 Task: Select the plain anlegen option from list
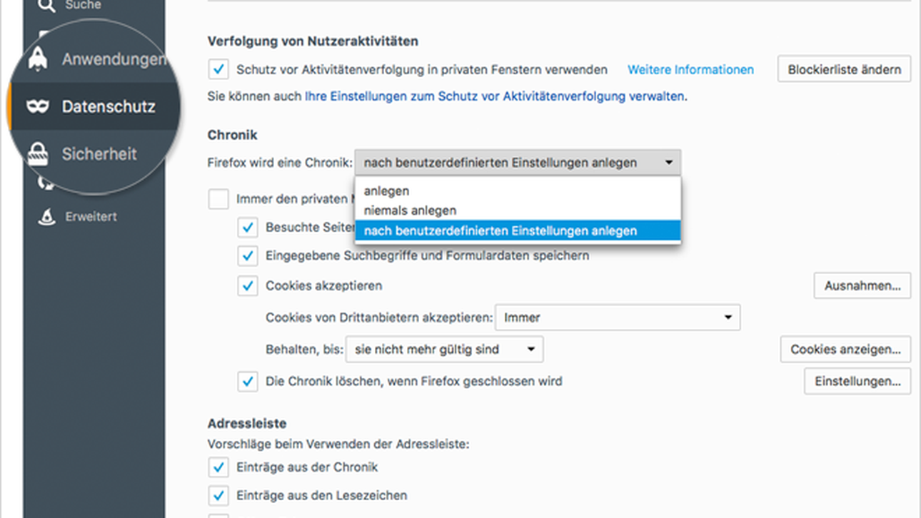click(x=386, y=191)
